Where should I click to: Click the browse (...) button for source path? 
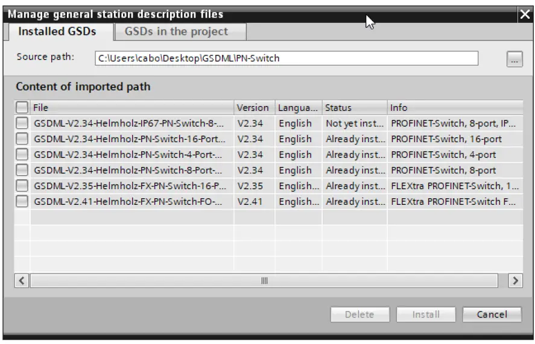514,59
